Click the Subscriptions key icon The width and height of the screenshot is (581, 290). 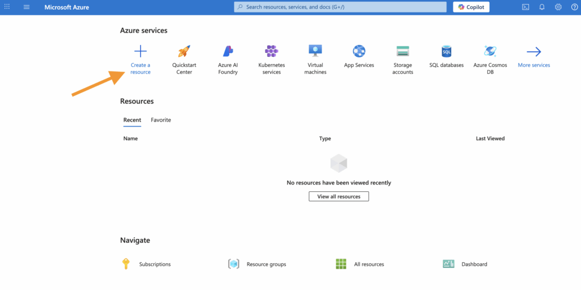(x=125, y=264)
